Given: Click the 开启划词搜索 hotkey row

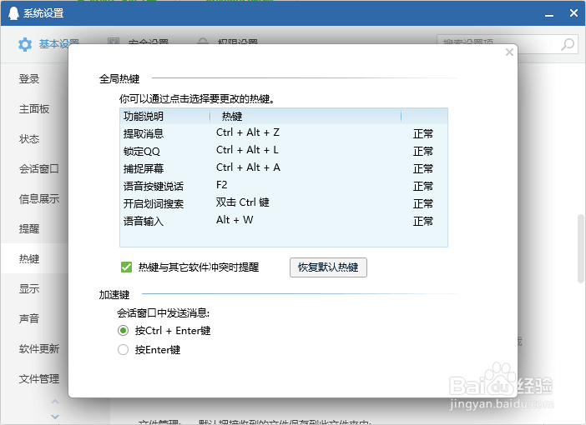Looking at the screenshot, I should point(284,203).
